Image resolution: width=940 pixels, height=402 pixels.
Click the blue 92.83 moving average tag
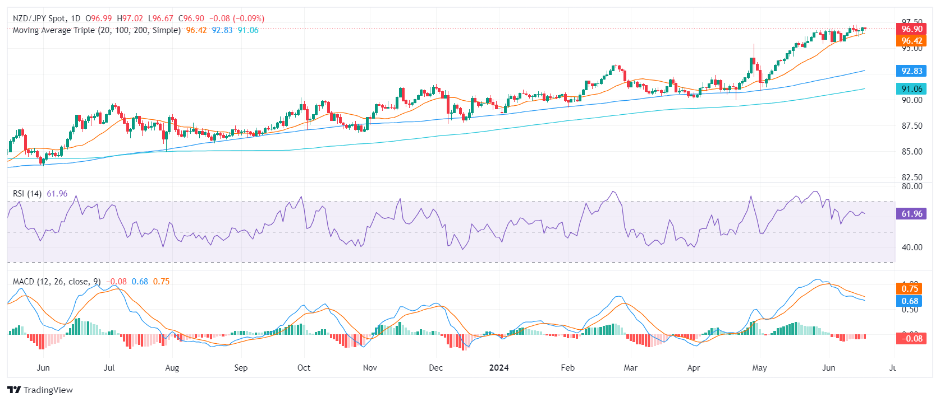[911, 71]
